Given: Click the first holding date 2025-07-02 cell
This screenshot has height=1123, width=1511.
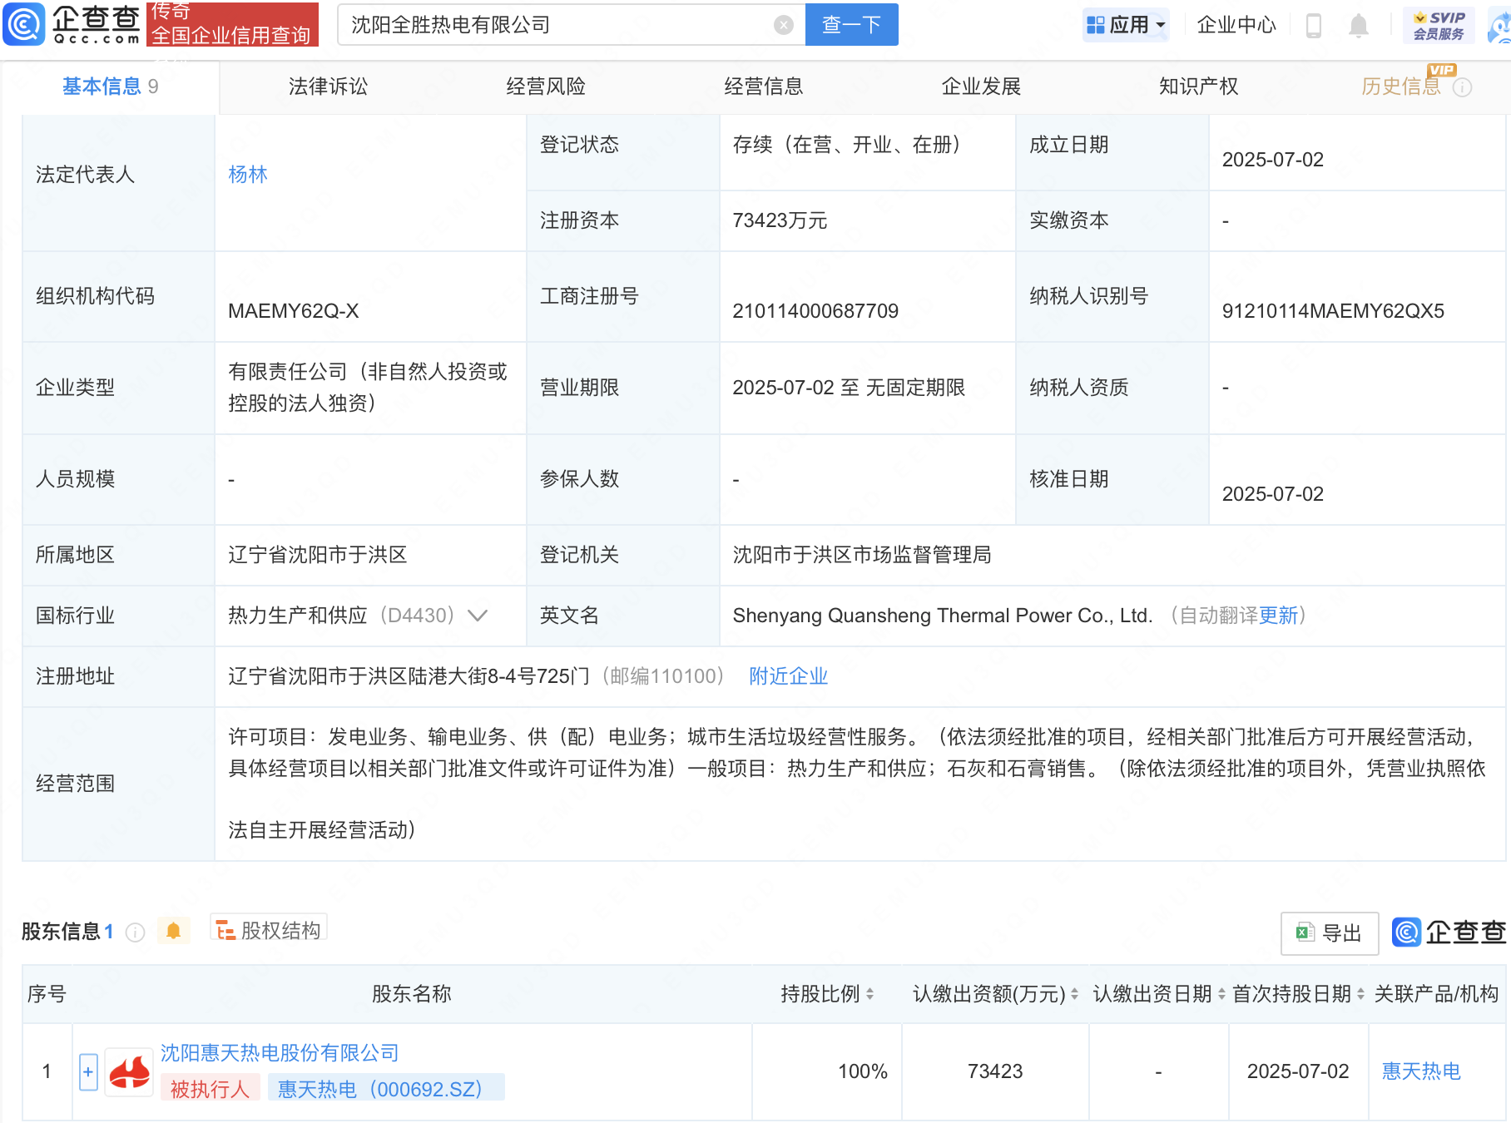Looking at the screenshot, I should coord(1298,1071).
